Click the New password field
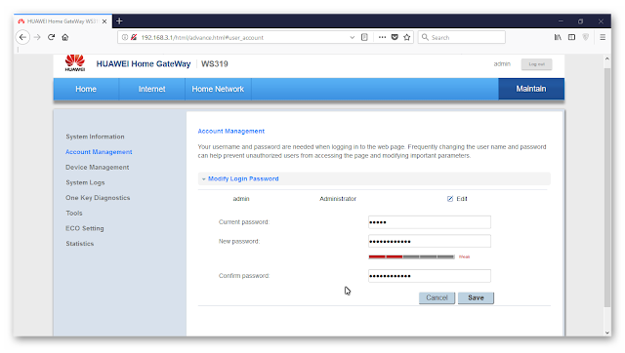The image size is (625, 353). [x=430, y=241]
